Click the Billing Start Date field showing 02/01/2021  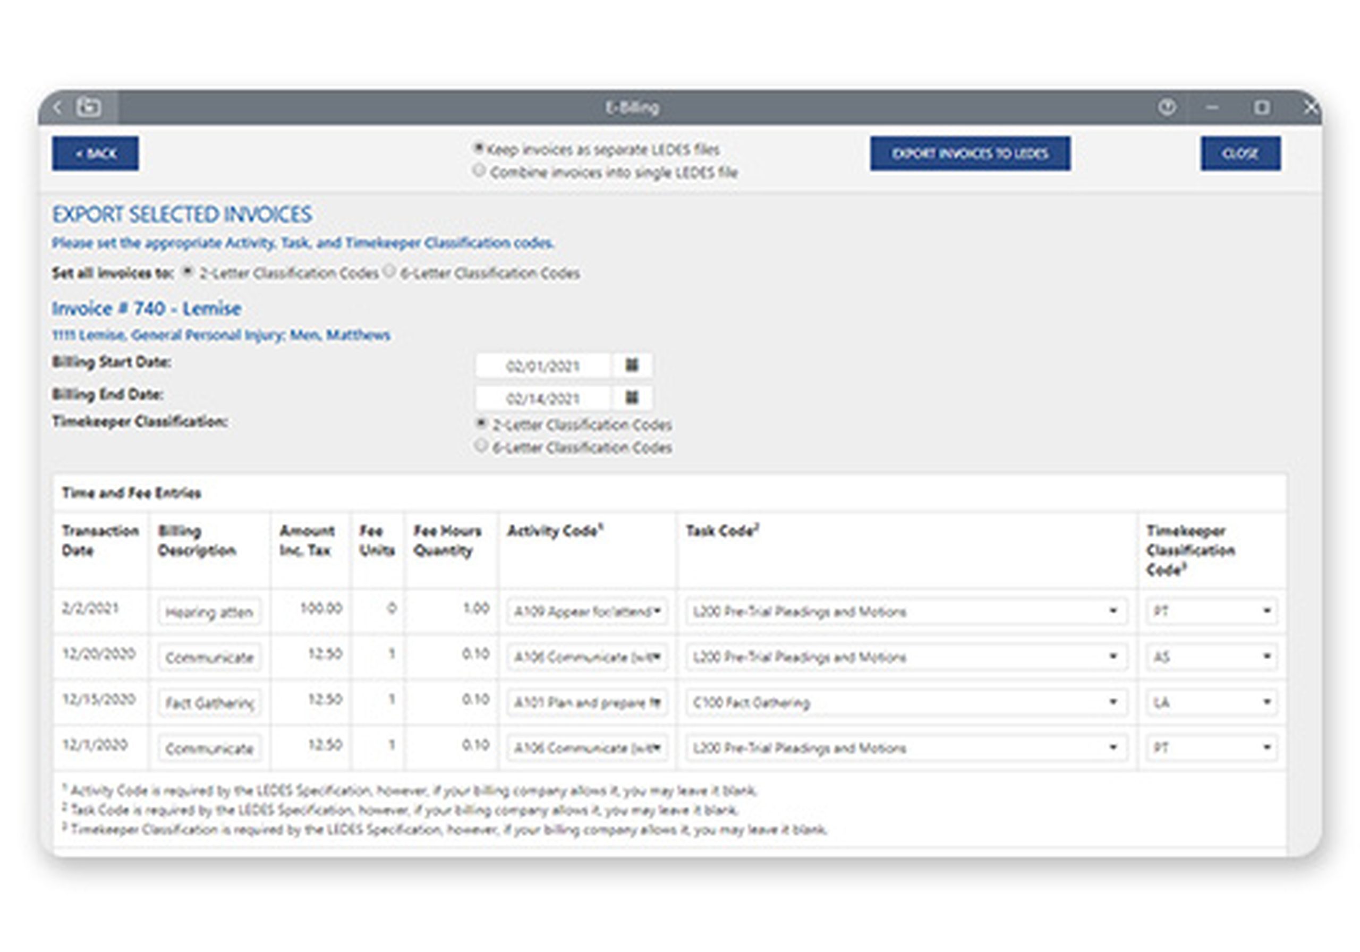point(543,365)
